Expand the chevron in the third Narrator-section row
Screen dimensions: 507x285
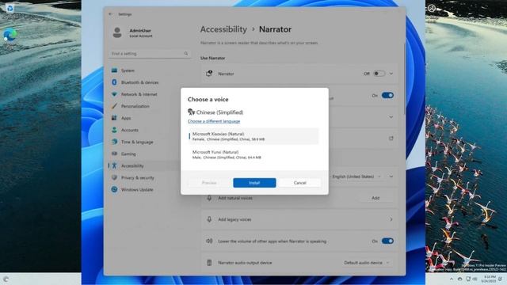[x=391, y=117]
